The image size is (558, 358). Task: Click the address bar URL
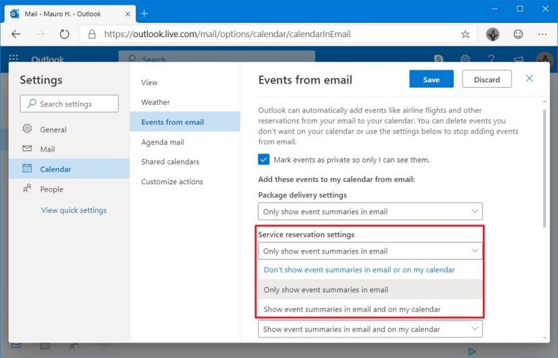click(227, 34)
